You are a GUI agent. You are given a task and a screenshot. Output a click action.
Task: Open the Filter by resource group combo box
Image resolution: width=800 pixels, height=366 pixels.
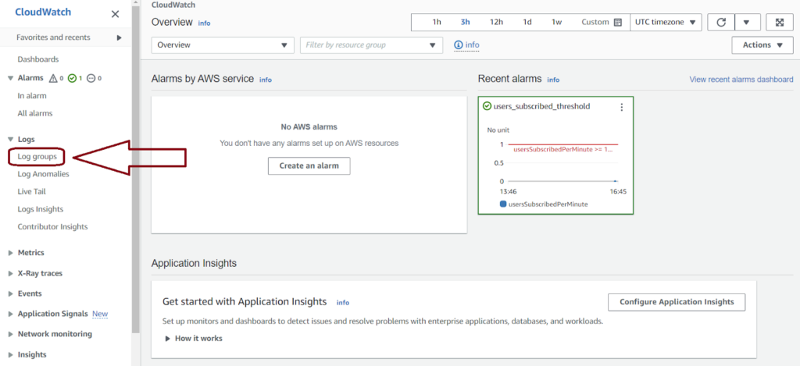371,44
